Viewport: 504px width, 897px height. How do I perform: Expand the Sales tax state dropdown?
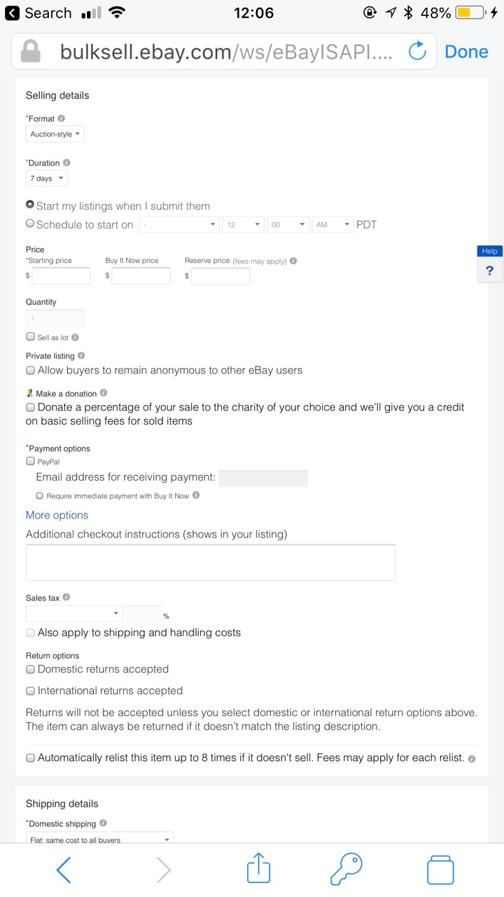74,614
